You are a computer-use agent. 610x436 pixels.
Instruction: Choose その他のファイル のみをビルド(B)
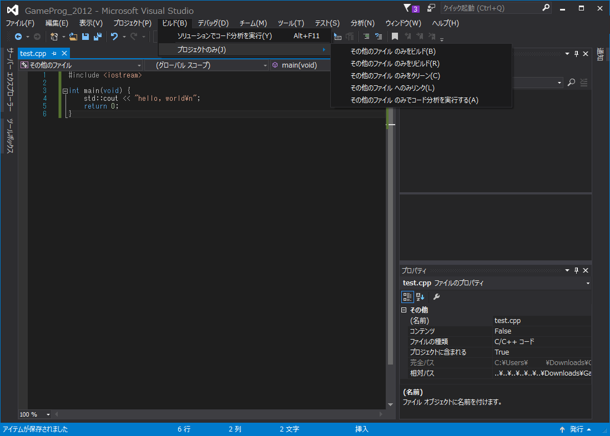pos(421,52)
